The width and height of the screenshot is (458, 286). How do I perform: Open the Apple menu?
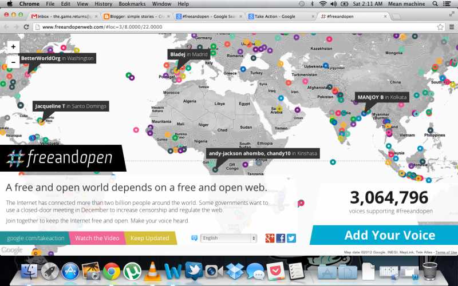9,4
